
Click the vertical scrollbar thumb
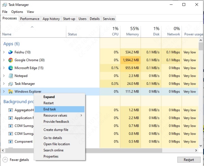(x=201, y=46)
